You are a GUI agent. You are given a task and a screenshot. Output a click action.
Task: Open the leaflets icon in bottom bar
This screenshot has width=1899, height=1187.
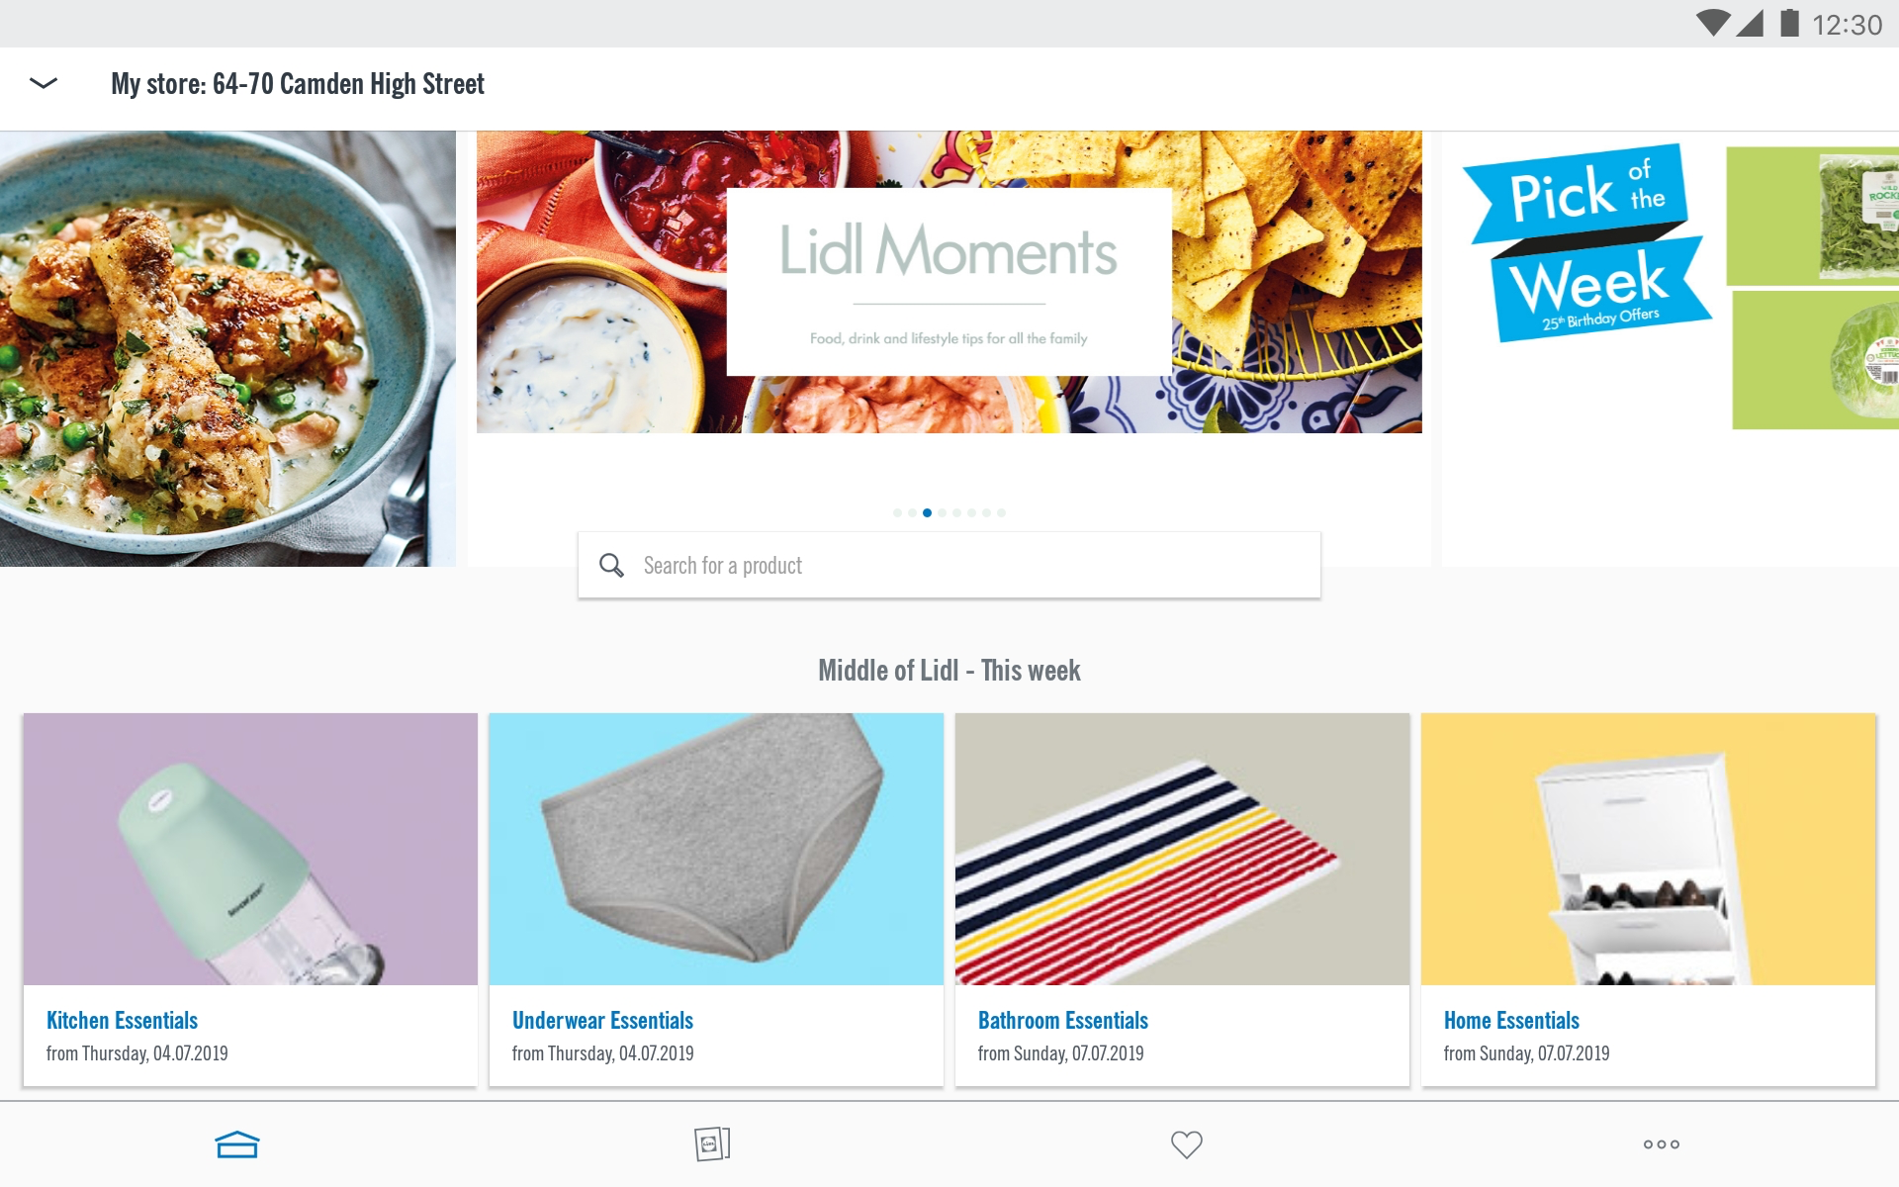pos(712,1143)
